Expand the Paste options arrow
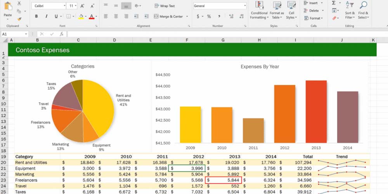Screen dimensions: 388x194 [8, 19]
